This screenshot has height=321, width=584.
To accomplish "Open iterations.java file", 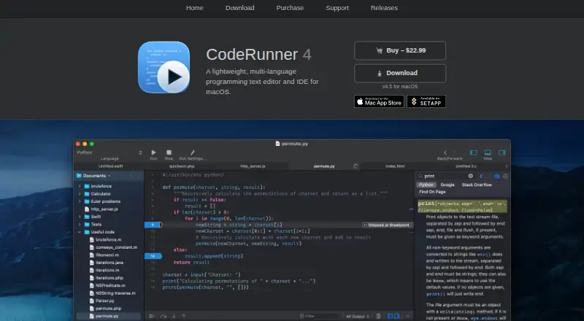I will (x=106, y=263).
